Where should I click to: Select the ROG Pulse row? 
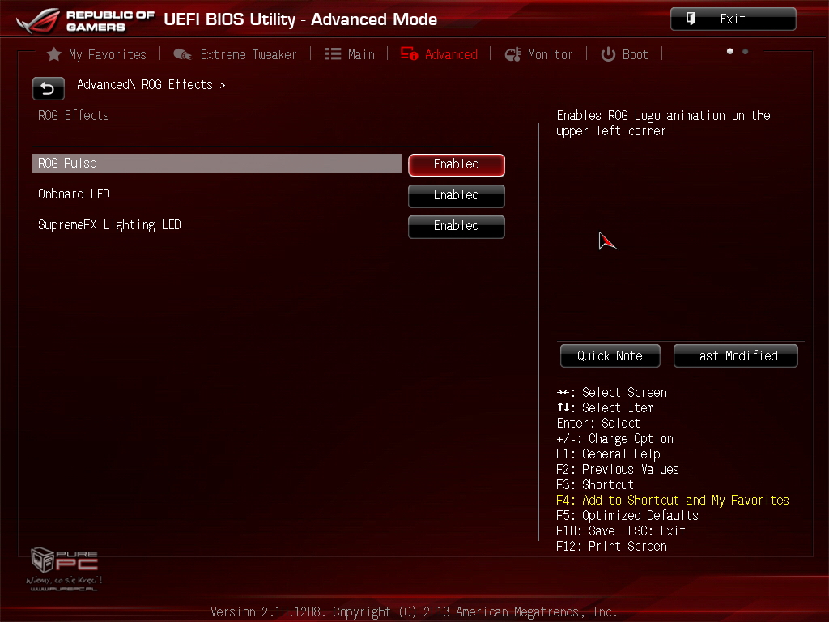(217, 164)
